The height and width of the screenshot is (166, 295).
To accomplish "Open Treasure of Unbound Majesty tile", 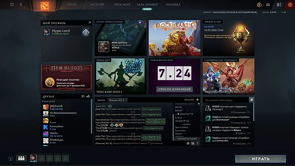I will [x=229, y=76].
